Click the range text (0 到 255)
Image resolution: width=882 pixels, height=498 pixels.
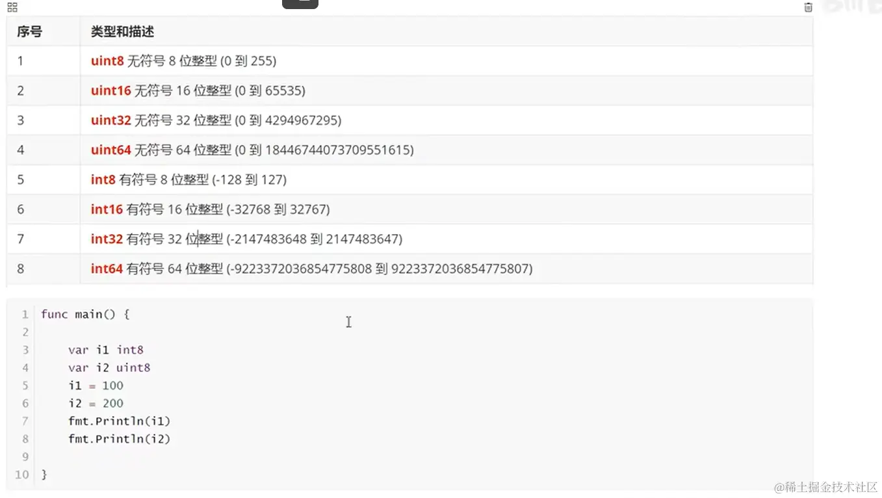tap(248, 61)
